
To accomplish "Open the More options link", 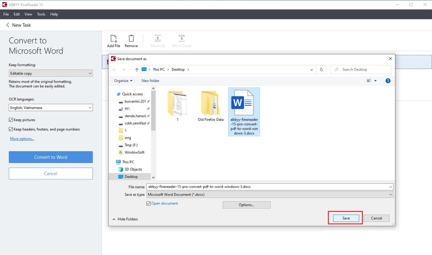I will [x=22, y=138].
